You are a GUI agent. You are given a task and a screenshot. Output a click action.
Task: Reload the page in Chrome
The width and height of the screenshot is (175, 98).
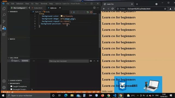pyautogui.click(x=112, y=9)
